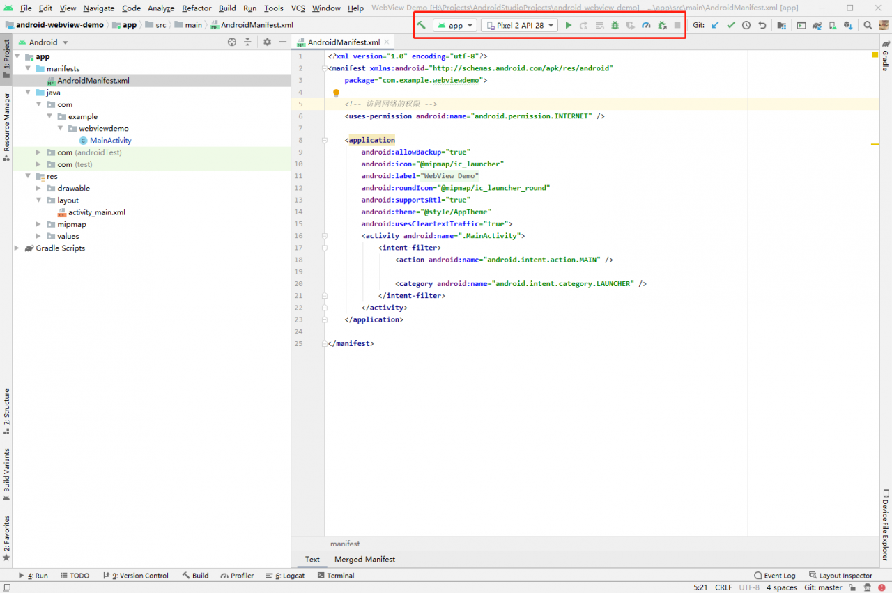The image size is (892, 593).
Task: Click Collapse All icon in Project panel
Action: point(247,42)
